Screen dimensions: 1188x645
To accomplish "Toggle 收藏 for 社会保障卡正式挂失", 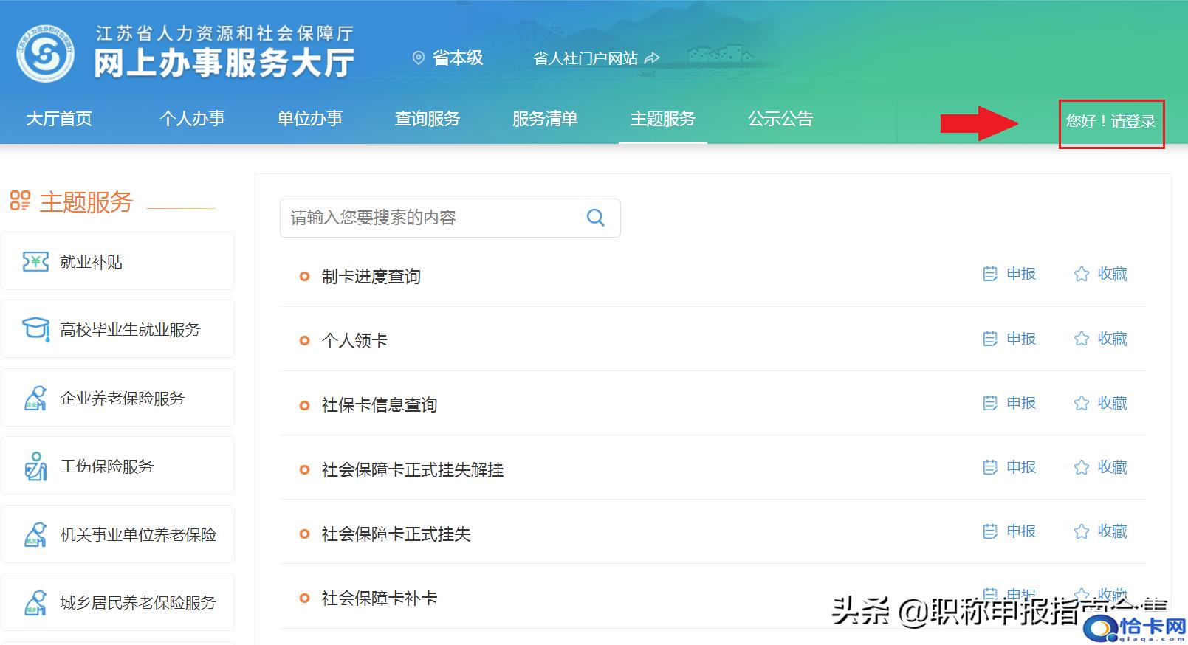I will (1100, 531).
